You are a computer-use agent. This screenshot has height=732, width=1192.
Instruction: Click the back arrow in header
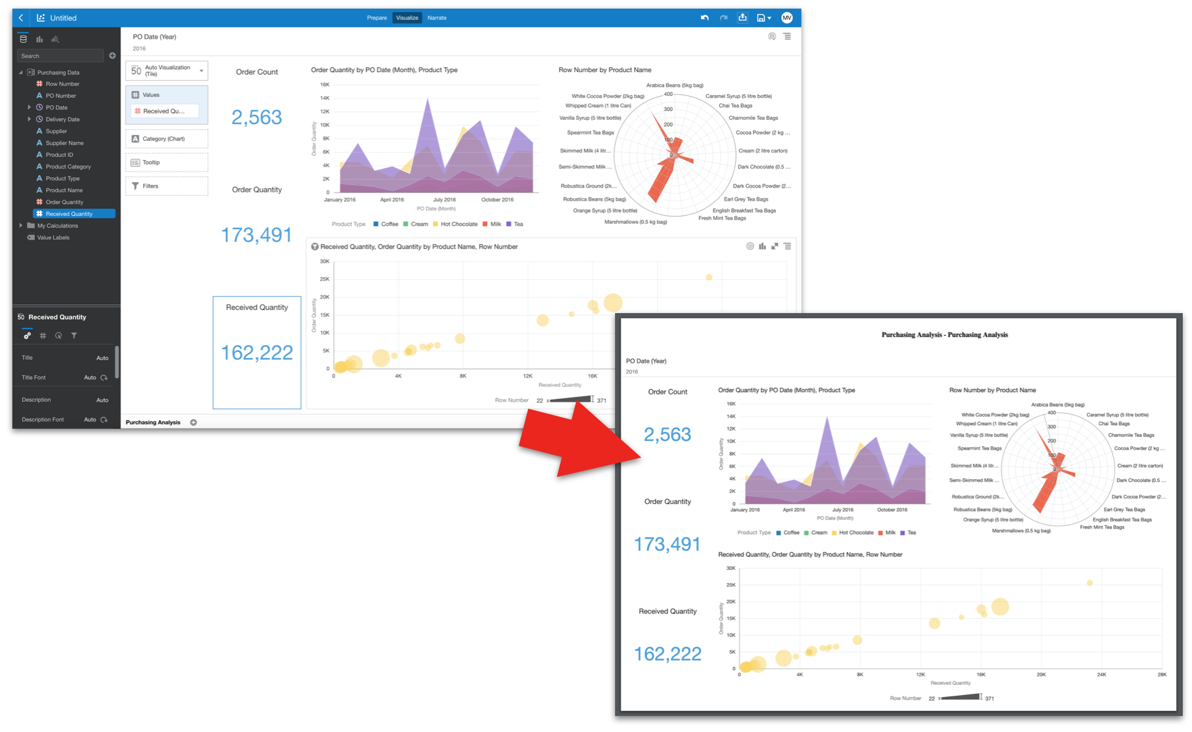click(21, 18)
